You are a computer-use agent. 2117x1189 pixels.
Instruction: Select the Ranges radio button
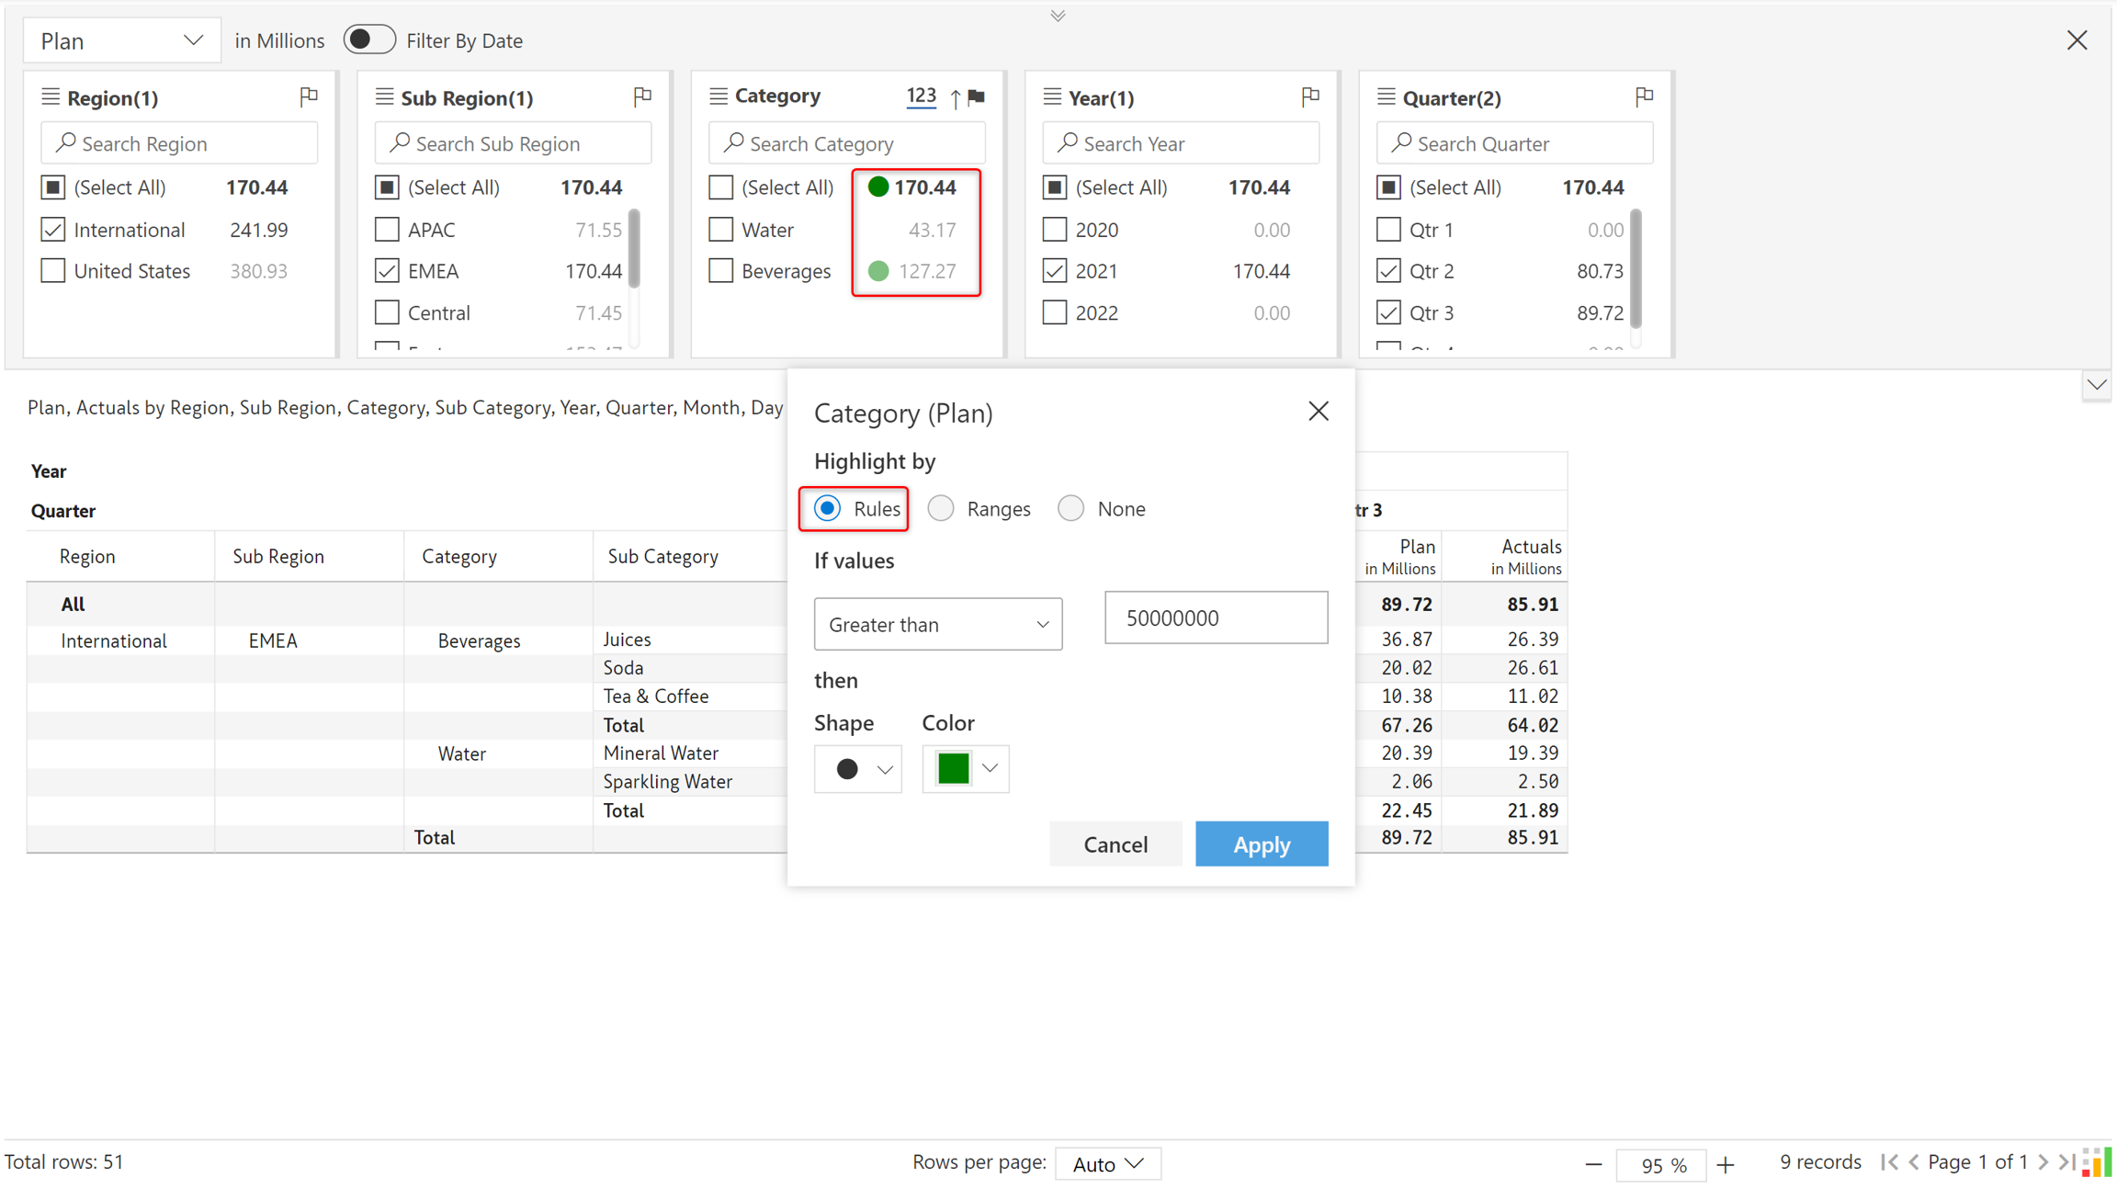pyautogui.click(x=941, y=508)
